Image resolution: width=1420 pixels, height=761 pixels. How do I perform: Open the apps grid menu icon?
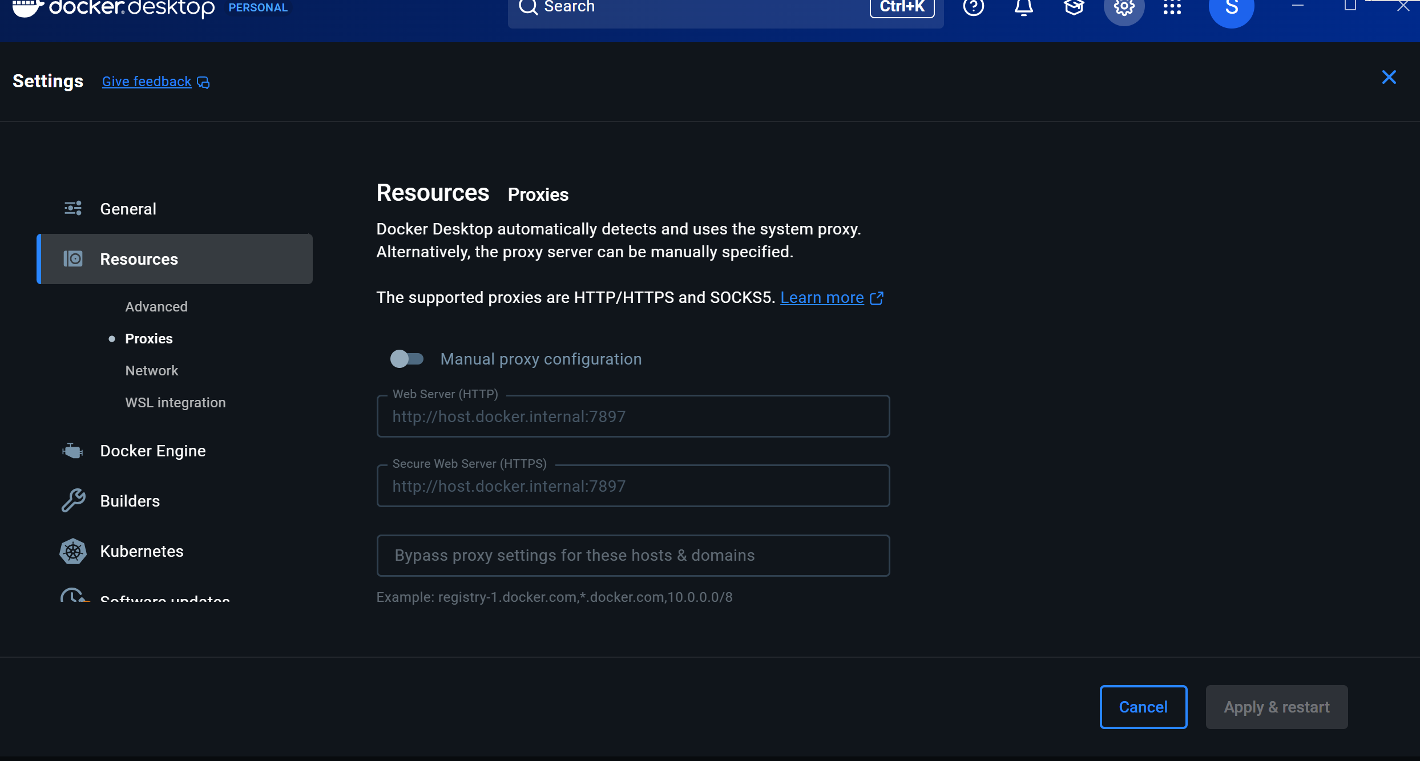(1172, 8)
